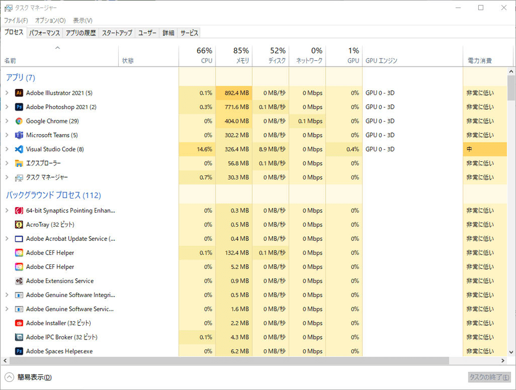Viewport: 516px width, 390px height.
Task: Click the タスクの終了 button
Action: pyautogui.click(x=488, y=377)
